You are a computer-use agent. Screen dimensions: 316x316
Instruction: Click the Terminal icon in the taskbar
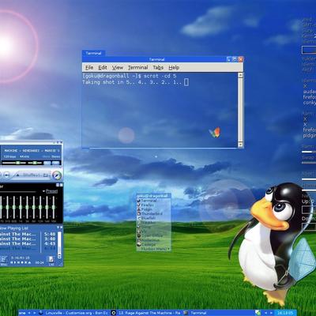[x=186, y=313]
